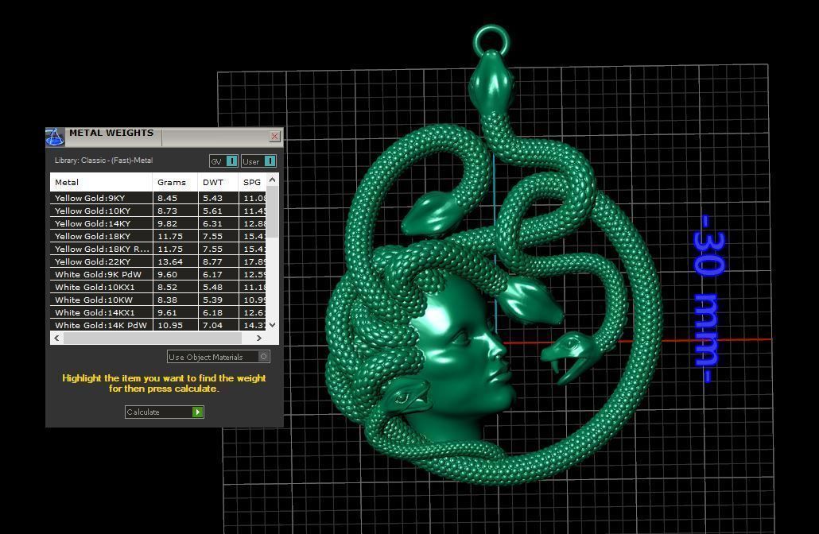Click the 8.45 grams value
Screen dimensions: 819x534
[x=167, y=199]
